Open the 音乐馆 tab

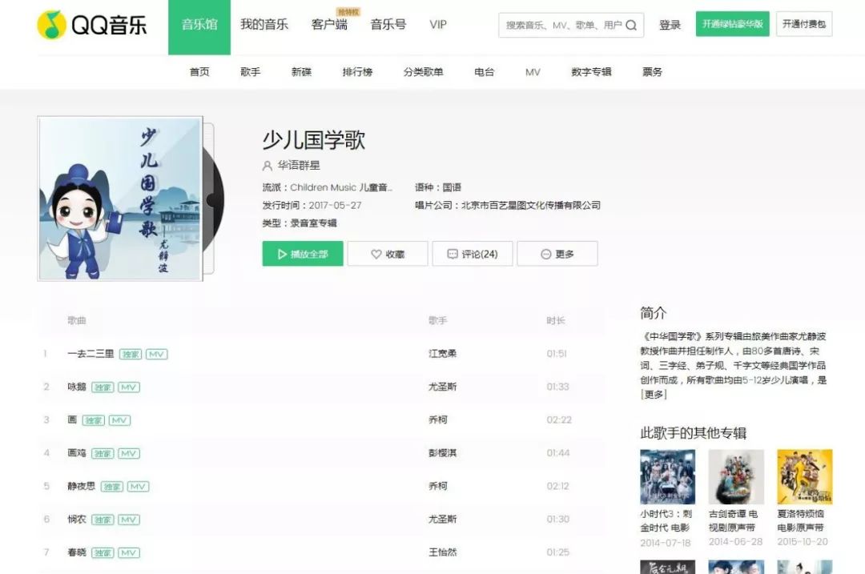(x=199, y=27)
